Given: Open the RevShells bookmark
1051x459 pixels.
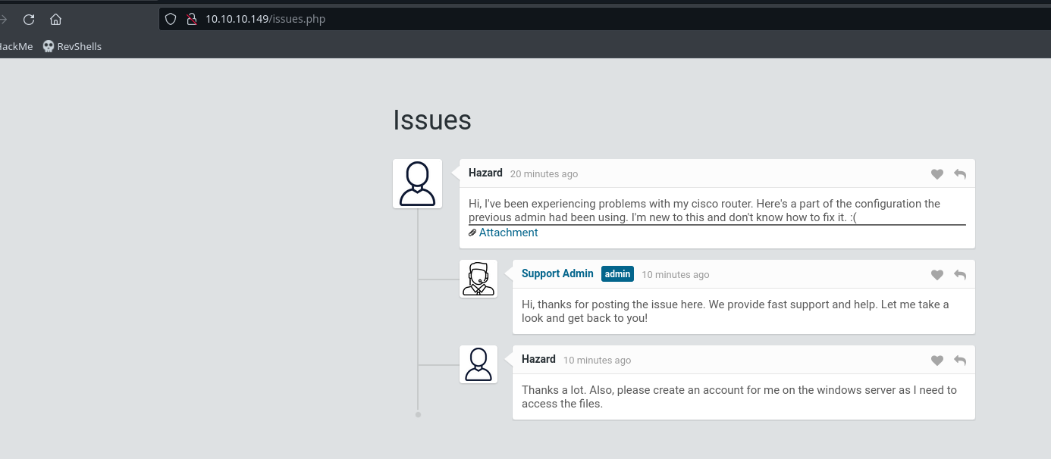Looking at the screenshot, I should pyautogui.click(x=72, y=46).
